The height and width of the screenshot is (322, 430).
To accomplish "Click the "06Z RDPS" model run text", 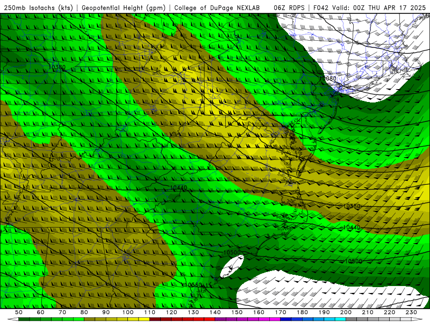I will coord(289,8).
